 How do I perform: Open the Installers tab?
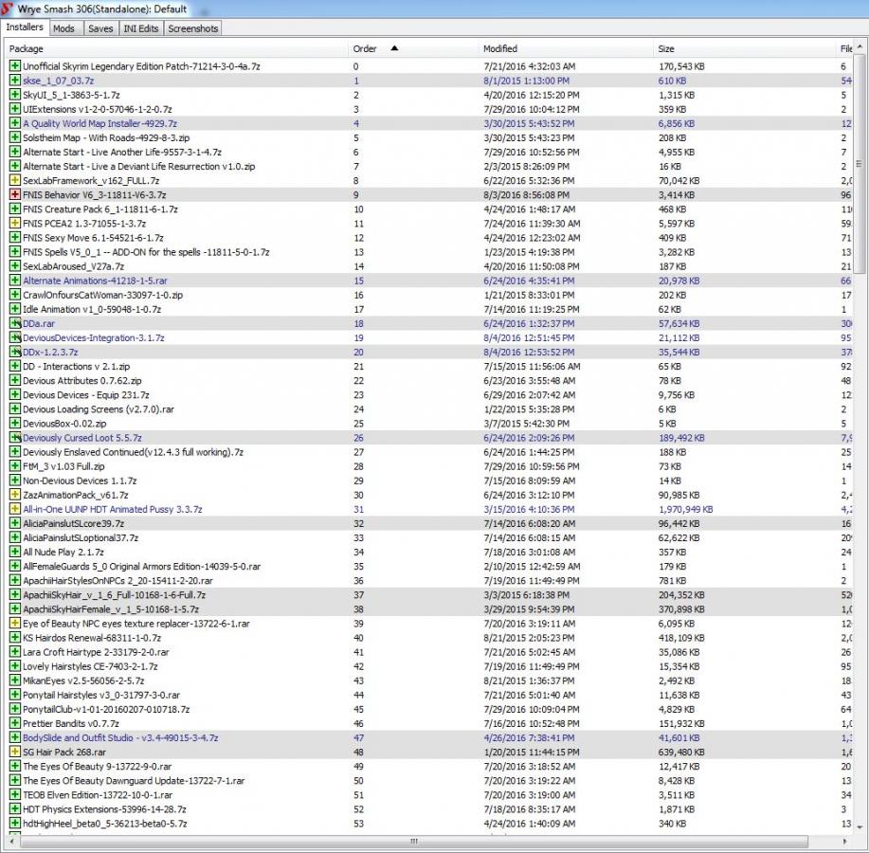(25, 27)
